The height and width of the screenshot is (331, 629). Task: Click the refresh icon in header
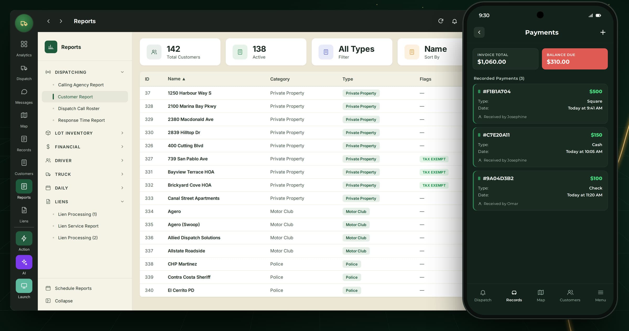pyautogui.click(x=441, y=21)
